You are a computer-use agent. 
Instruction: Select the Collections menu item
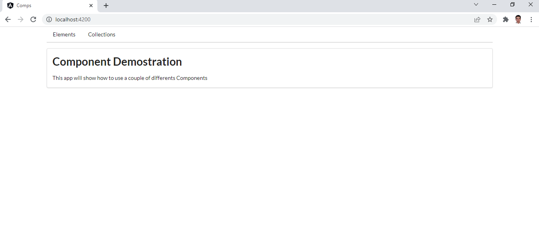click(101, 34)
